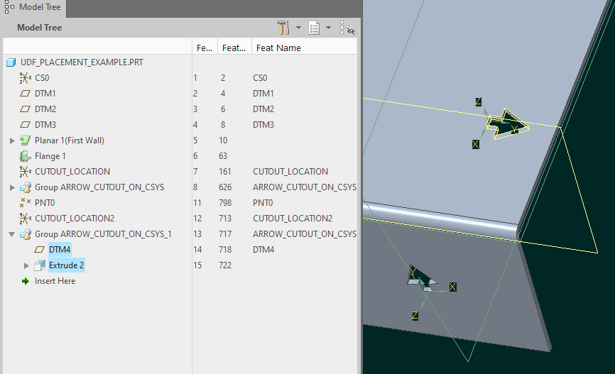This screenshot has width=615, height=374.
Task: Click the DTM4 datum plane icon
Action: coord(39,250)
